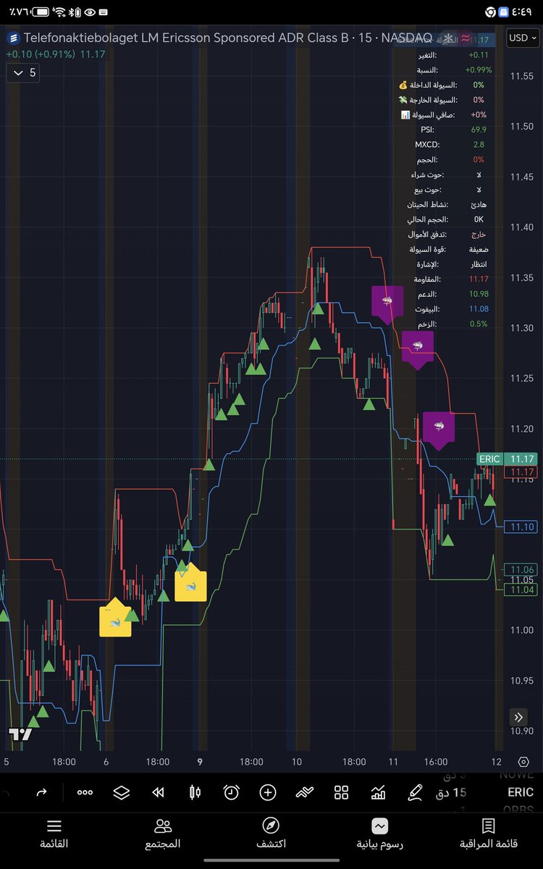Tap the 10.90 price axis label
543x869 pixels.
(521, 731)
